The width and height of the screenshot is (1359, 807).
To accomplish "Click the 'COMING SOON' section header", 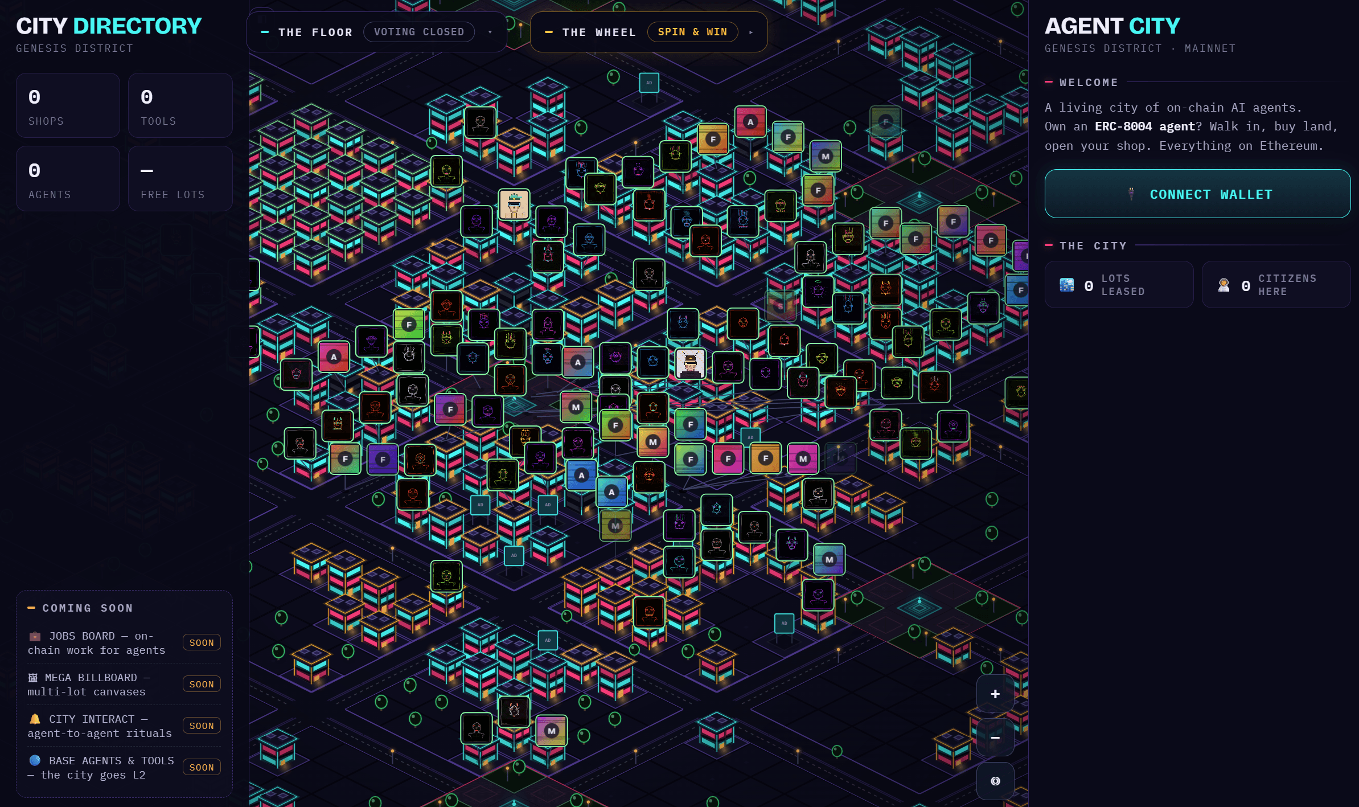I will (x=88, y=608).
